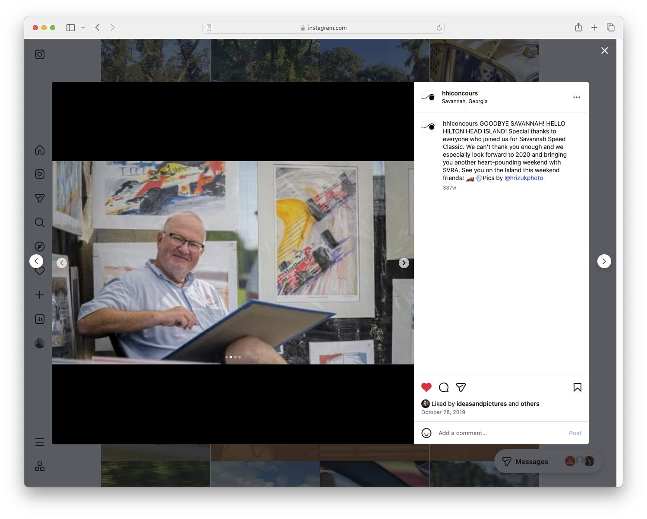The height and width of the screenshot is (519, 647).
Task: Open the Savannah, Georgia location page
Action: [465, 101]
